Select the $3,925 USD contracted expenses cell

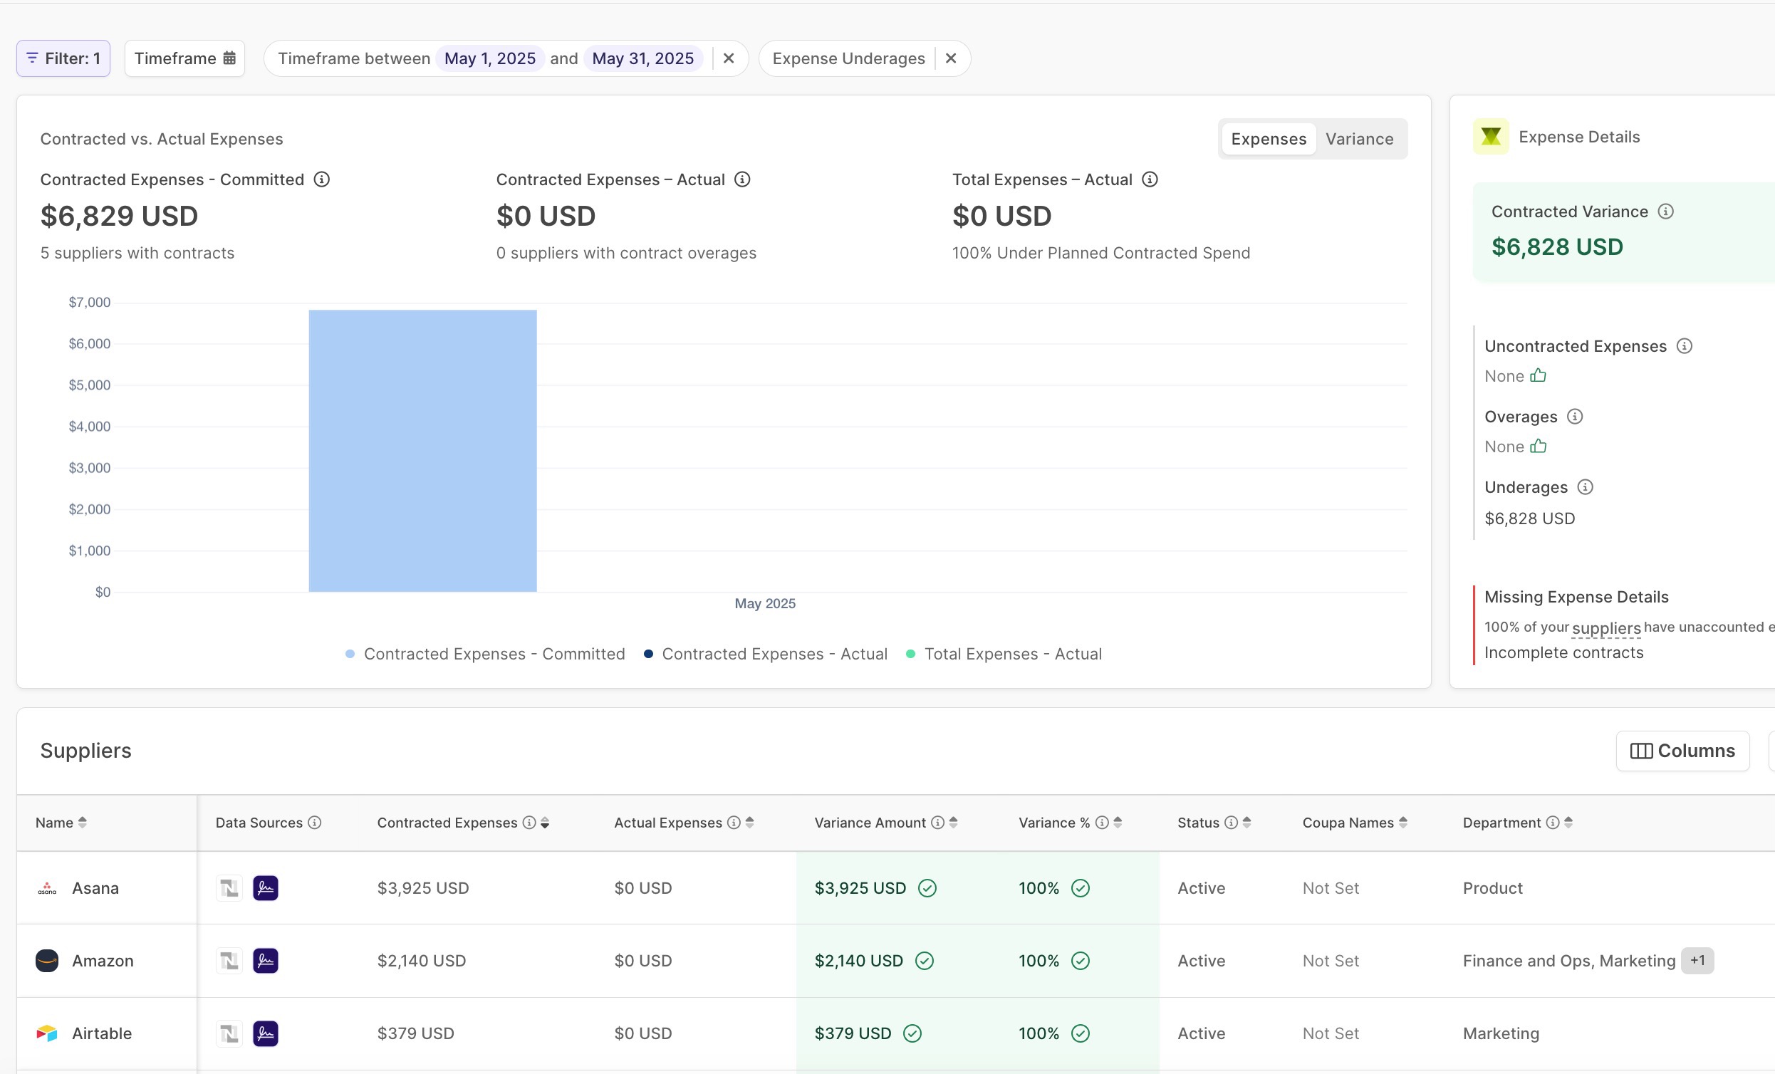tap(423, 888)
